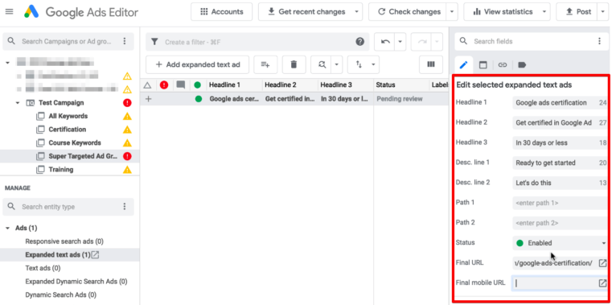The height and width of the screenshot is (305, 612).
Task: Select Text ads (0)
Action: pos(43,268)
